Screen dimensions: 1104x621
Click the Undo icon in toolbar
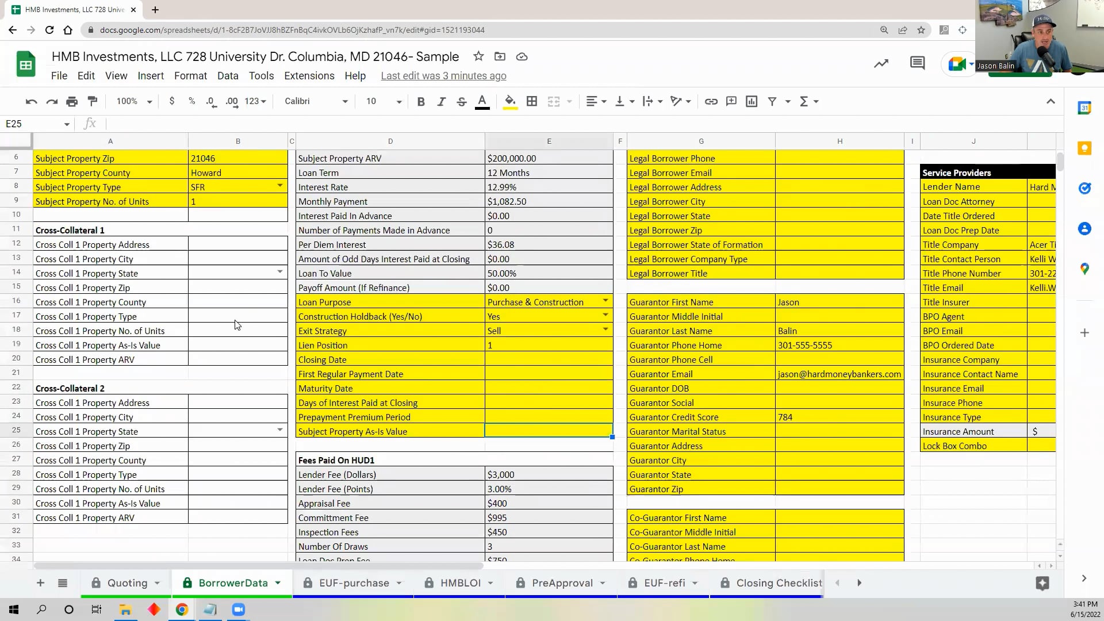(x=31, y=102)
